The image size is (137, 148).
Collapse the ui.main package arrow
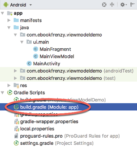[22, 42]
